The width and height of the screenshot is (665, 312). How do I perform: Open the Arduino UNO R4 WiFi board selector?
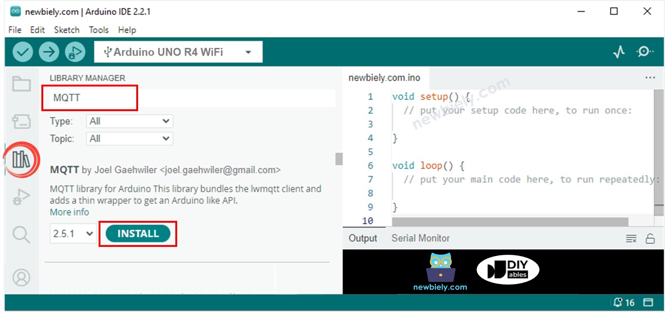pyautogui.click(x=178, y=52)
